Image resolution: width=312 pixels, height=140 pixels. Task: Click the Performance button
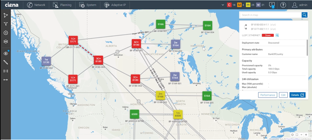click(x=268, y=95)
